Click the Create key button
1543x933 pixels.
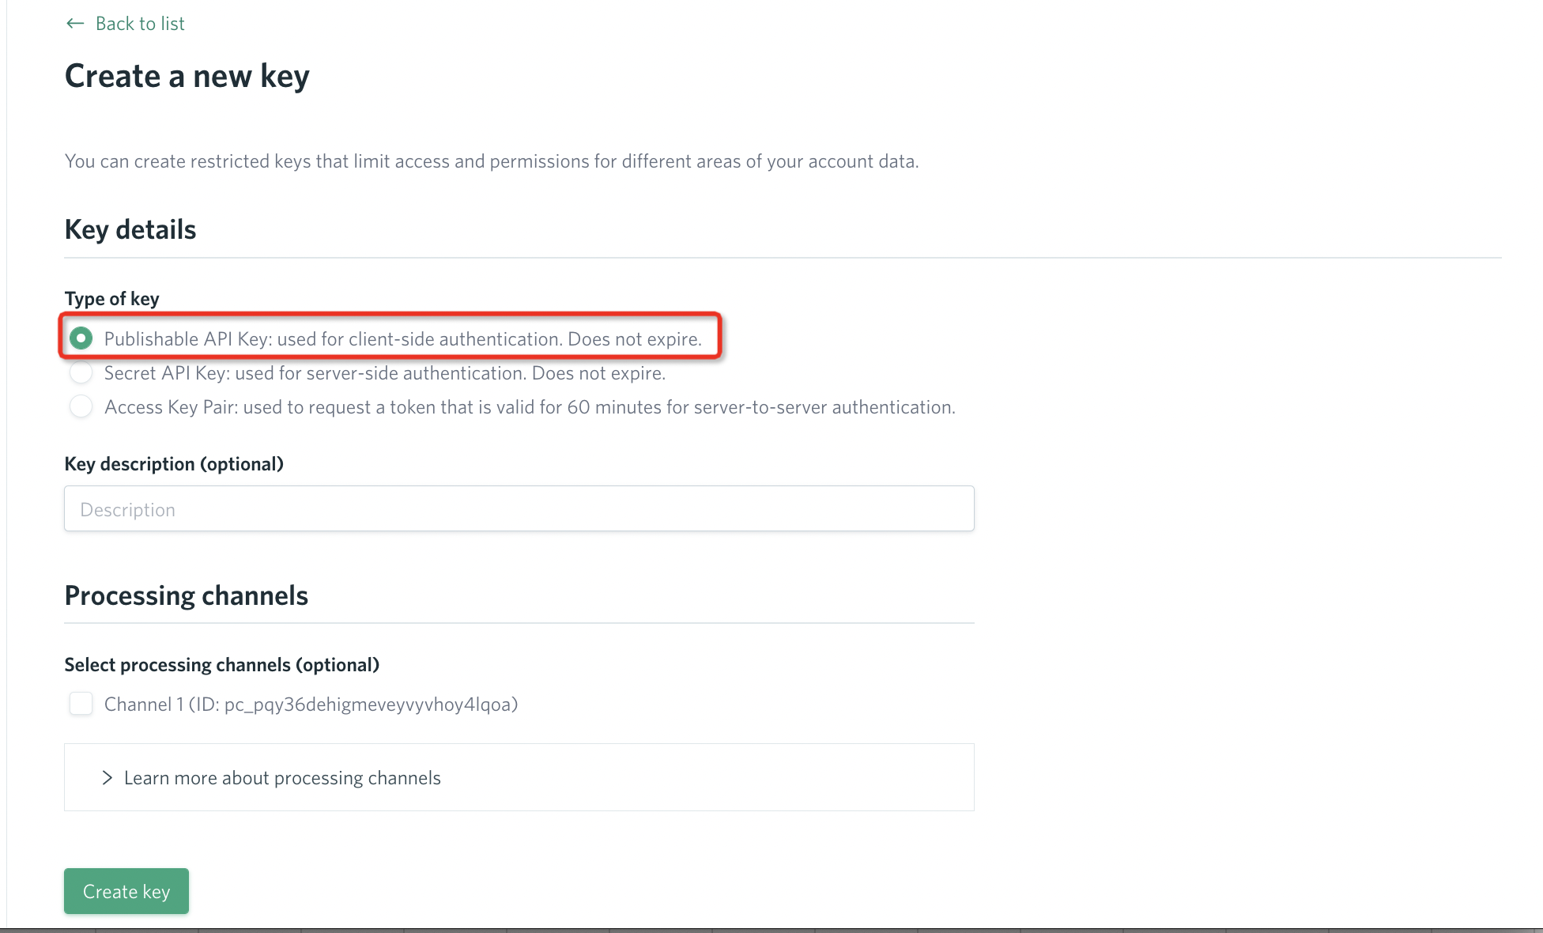126,891
